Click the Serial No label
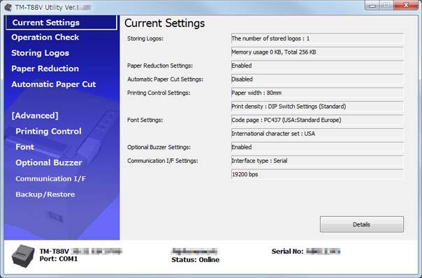The image size is (422, 278). (x=287, y=252)
